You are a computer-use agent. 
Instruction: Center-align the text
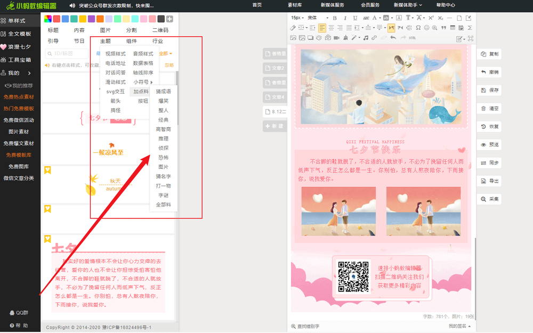331,28
